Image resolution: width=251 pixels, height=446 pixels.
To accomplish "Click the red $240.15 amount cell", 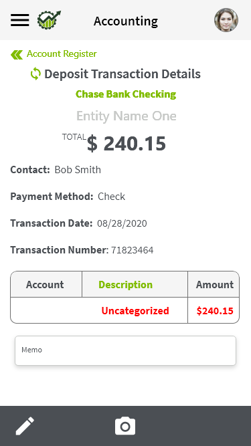I will coord(215,311).
